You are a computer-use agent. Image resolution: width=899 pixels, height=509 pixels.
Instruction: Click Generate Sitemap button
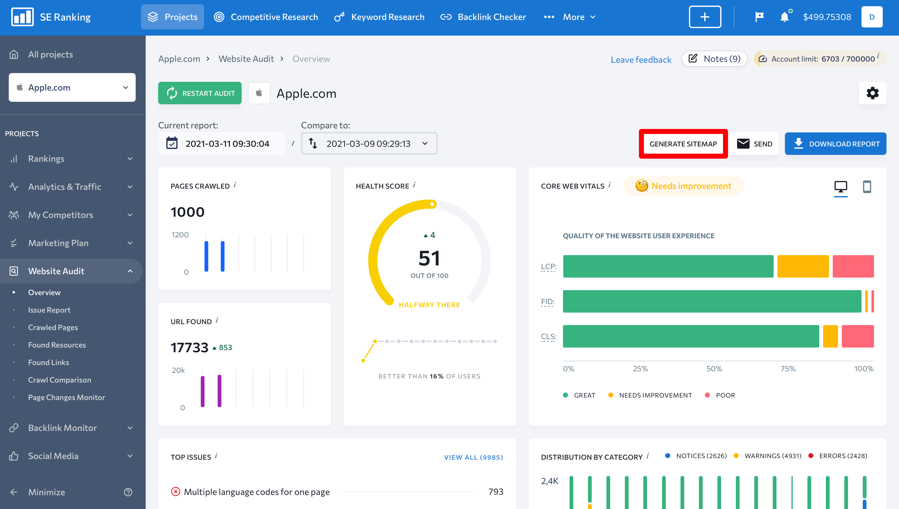pos(683,144)
